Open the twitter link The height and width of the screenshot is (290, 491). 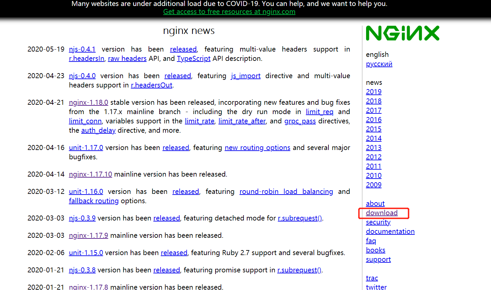click(376, 287)
